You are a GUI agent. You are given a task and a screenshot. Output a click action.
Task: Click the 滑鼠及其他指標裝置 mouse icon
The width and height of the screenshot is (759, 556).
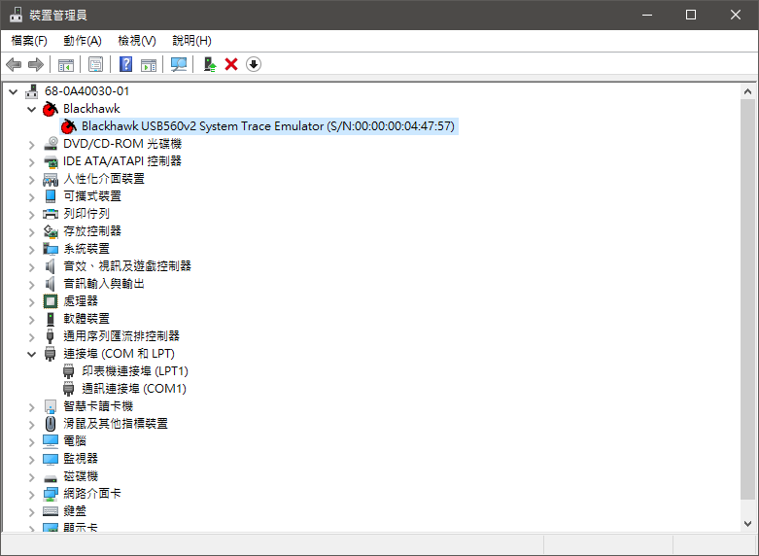[x=51, y=424]
